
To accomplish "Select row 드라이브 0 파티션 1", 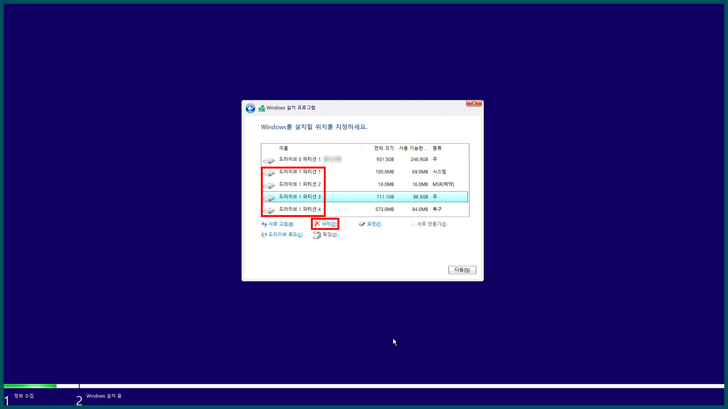I will point(365,159).
